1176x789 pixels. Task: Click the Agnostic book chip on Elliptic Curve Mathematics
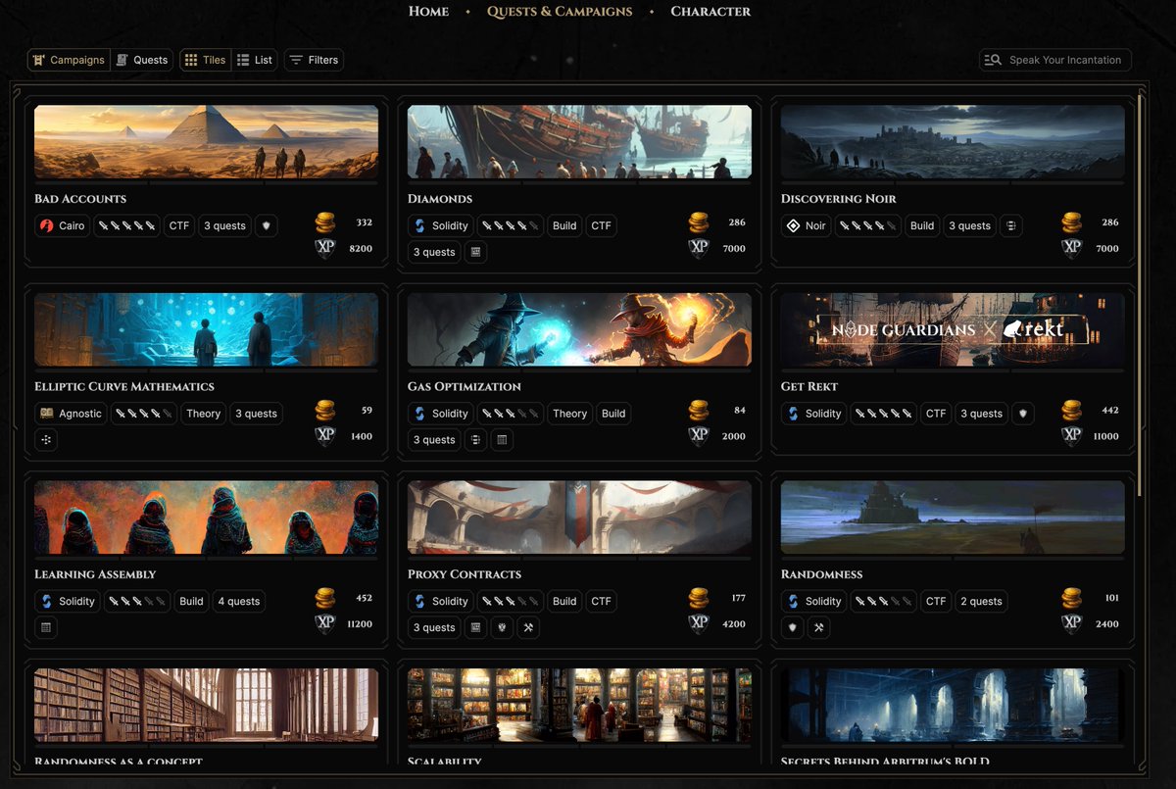tap(71, 414)
